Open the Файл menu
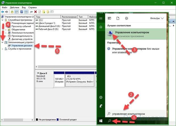 5,8
